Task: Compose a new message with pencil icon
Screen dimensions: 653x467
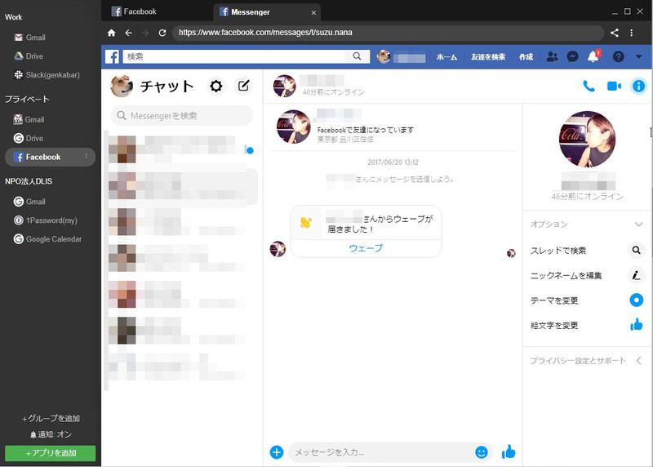Action: pos(243,87)
